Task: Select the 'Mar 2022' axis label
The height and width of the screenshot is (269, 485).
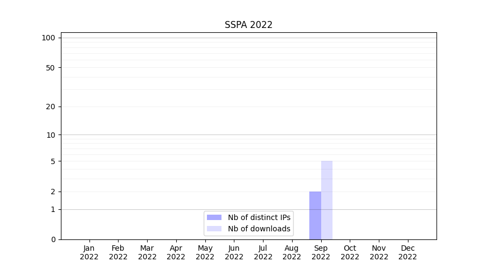Action: point(147,252)
